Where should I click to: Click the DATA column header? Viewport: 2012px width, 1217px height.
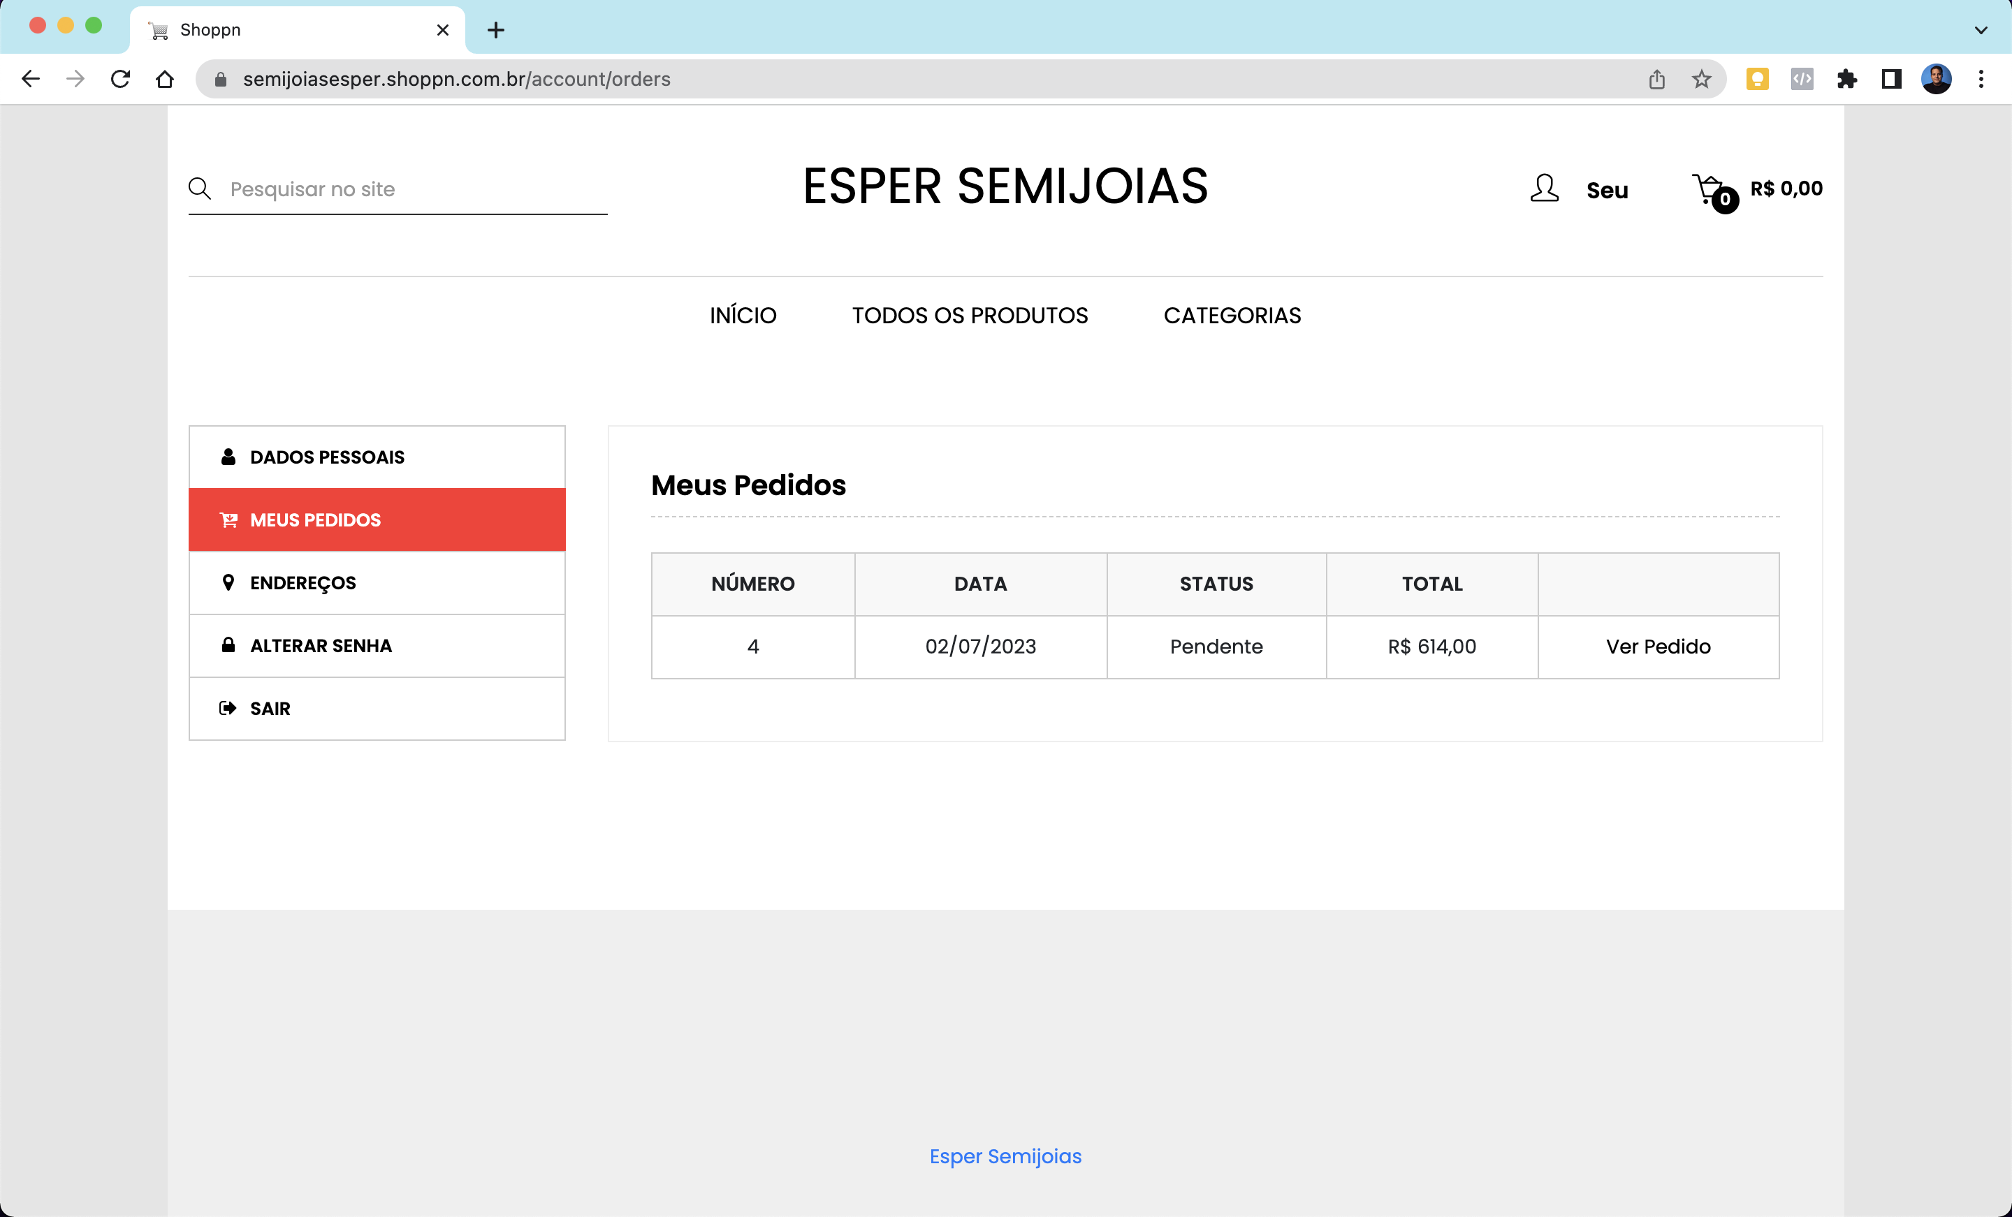pyautogui.click(x=981, y=584)
